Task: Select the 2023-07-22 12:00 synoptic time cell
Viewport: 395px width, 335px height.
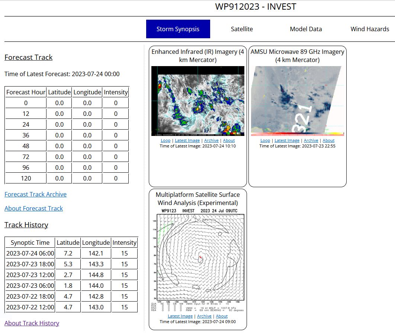Action: 30,307
